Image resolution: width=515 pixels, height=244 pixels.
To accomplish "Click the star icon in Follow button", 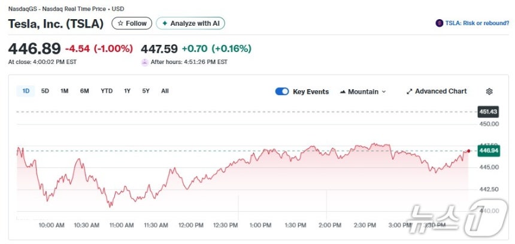I will point(120,23).
